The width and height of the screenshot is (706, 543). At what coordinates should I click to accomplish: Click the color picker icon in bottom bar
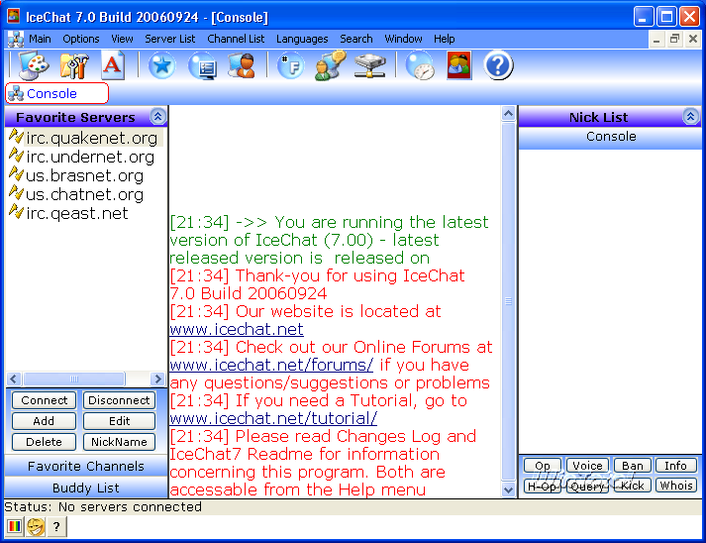(x=14, y=526)
